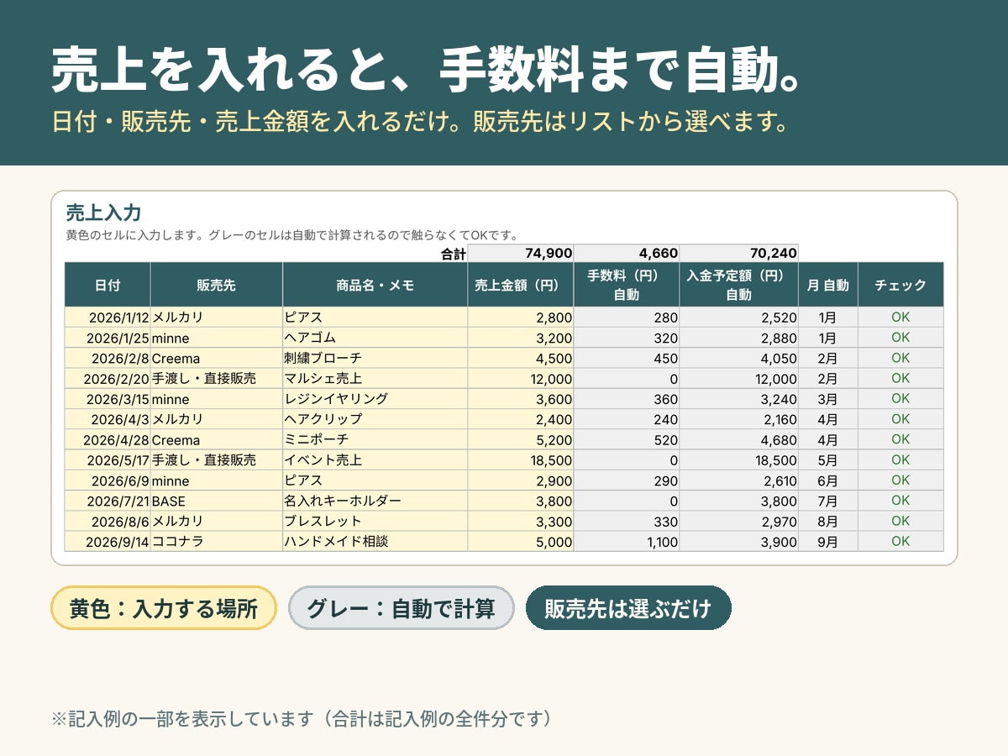The height and width of the screenshot is (756, 1008).
Task: Click product cell イベント売上
Action: pos(375,460)
